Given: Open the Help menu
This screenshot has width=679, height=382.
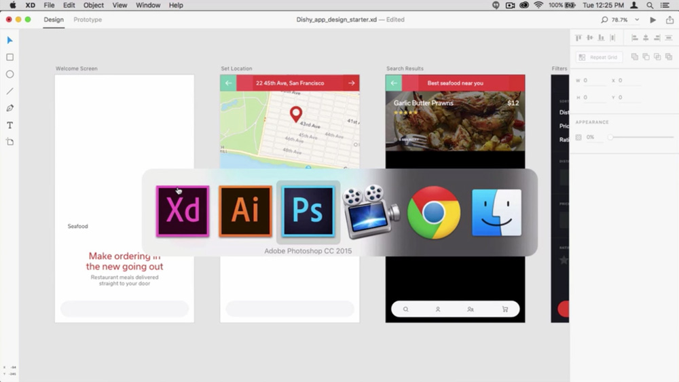Looking at the screenshot, I should coord(176,5).
